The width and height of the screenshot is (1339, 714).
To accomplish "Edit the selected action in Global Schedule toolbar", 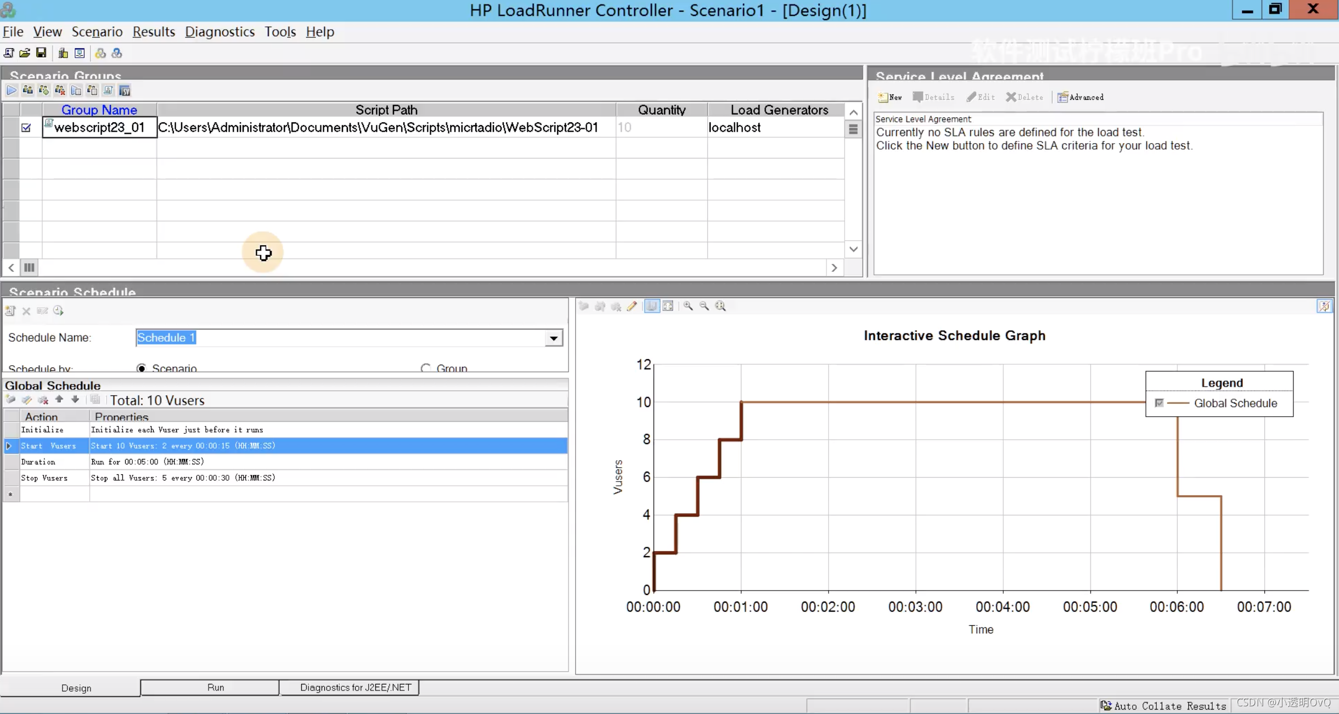I will pos(26,400).
